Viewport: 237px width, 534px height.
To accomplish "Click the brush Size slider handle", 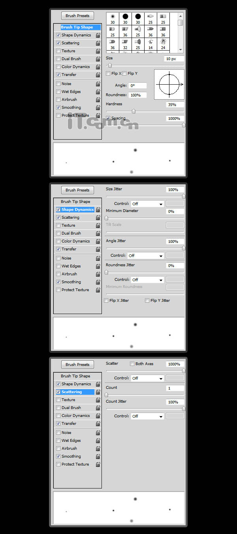I will (110, 66).
